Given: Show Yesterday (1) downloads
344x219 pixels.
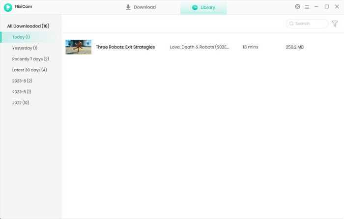Looking at the screenshot, I should [x=25, y=48].
